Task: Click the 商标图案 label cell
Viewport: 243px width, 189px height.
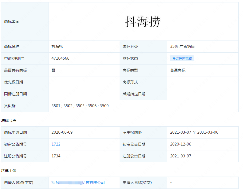Action: pyautogui.click(x=12, y=21)
